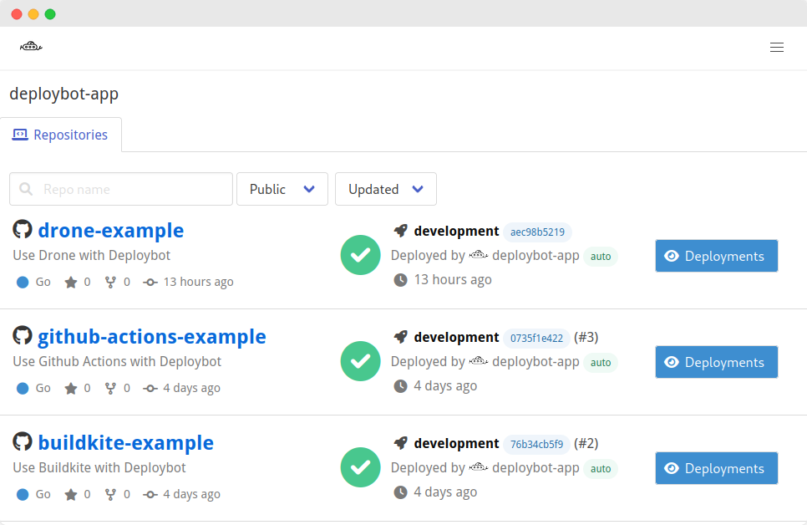Image resolution: width=807 pixels, height=525 pixels.
Task: Click the auto badge in github-actions-example row
Action: (x=601, y=362)
